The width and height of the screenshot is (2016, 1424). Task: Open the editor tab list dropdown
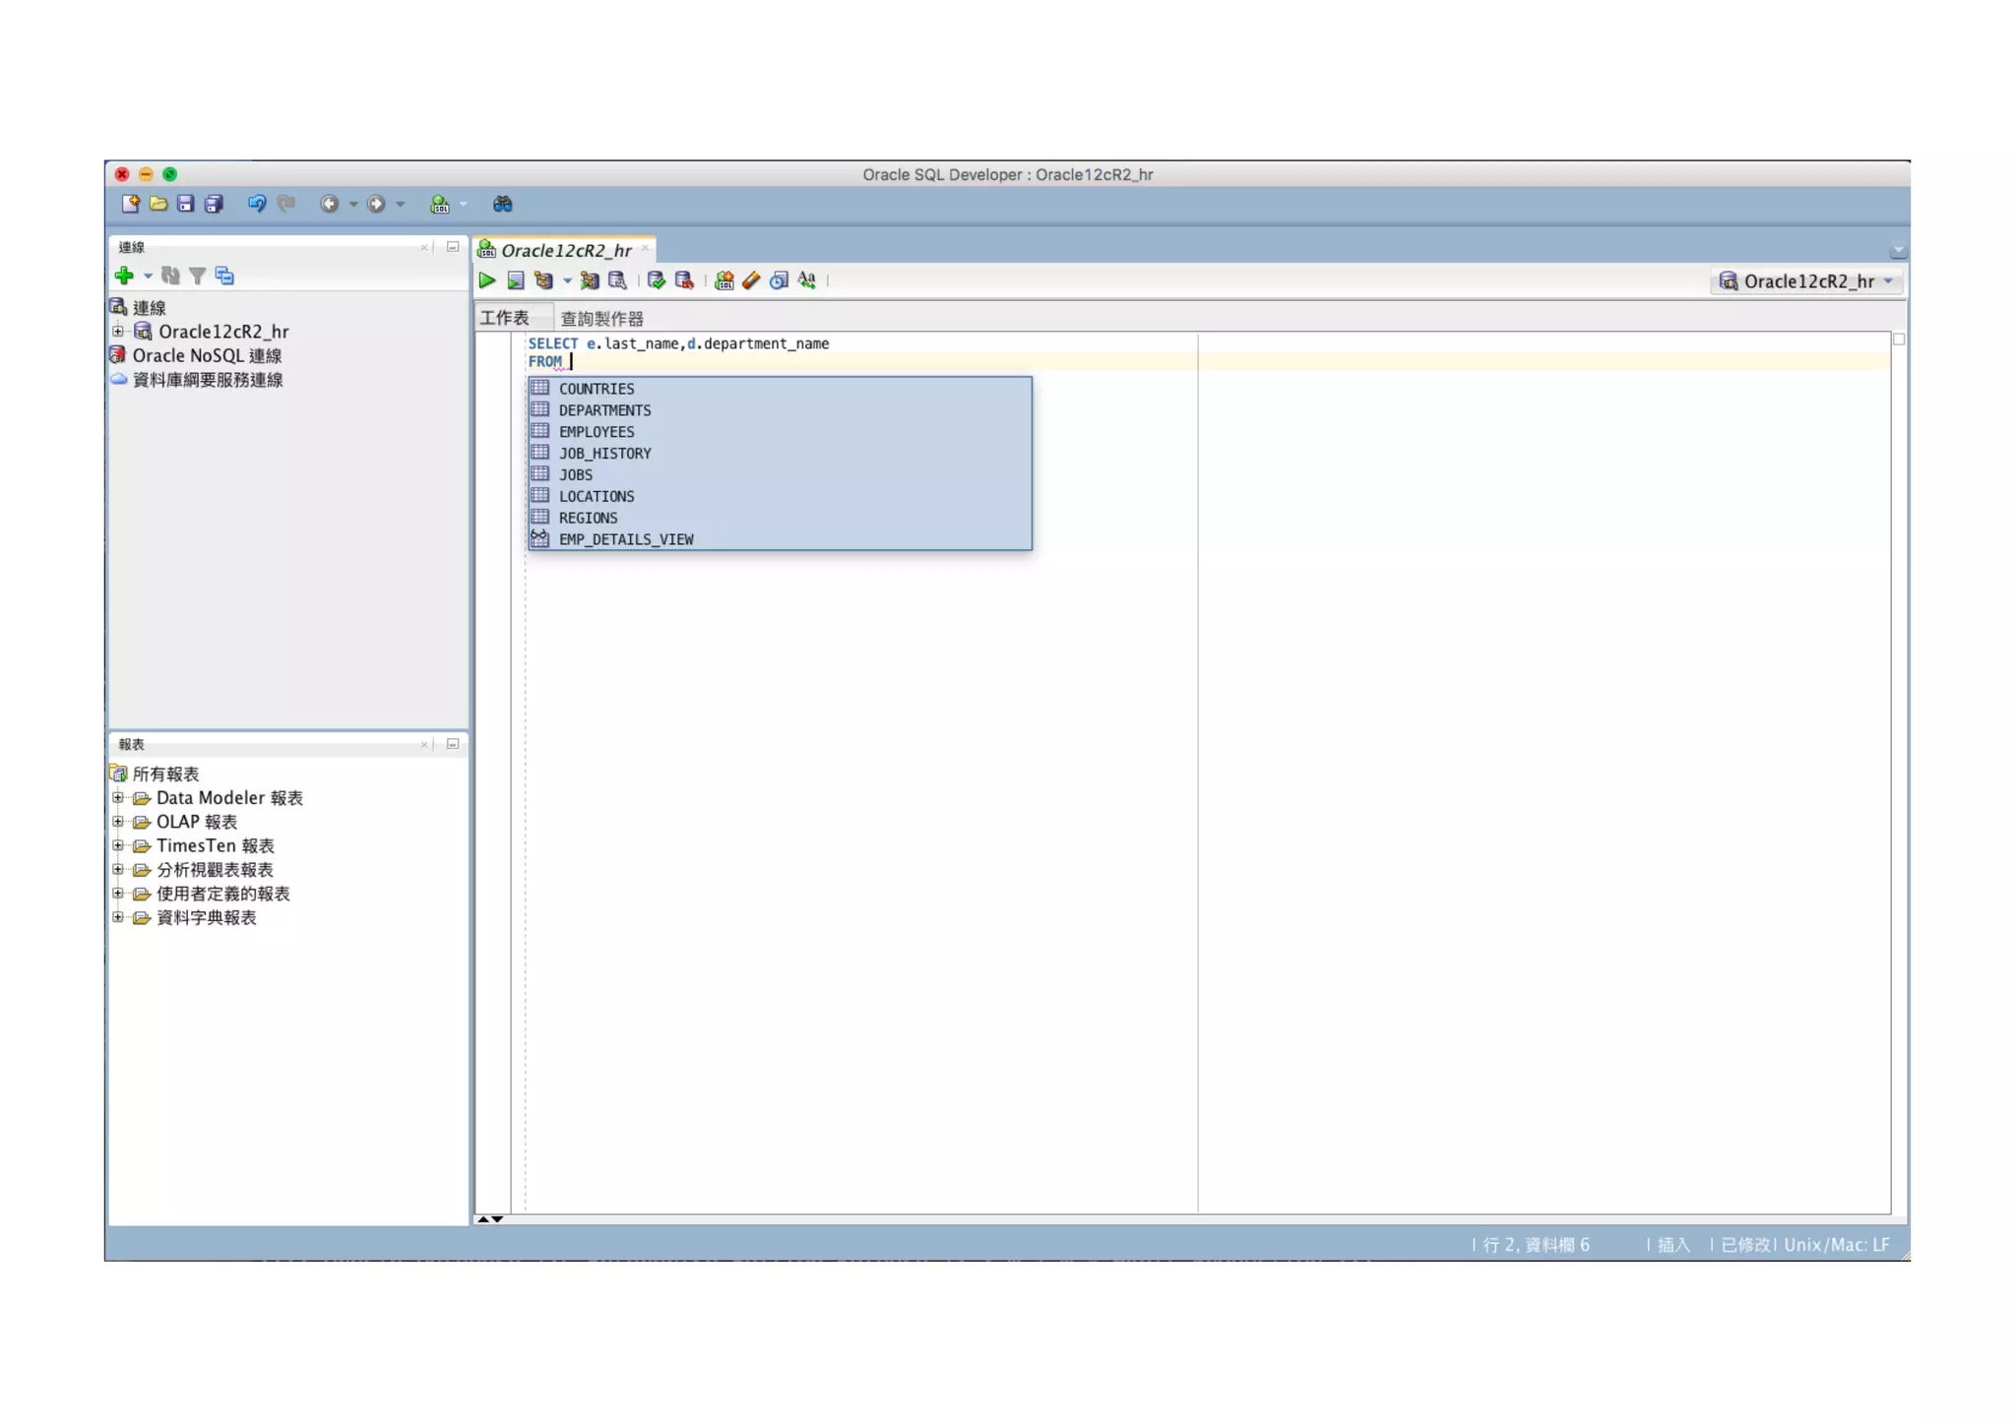click(1899, 251)
